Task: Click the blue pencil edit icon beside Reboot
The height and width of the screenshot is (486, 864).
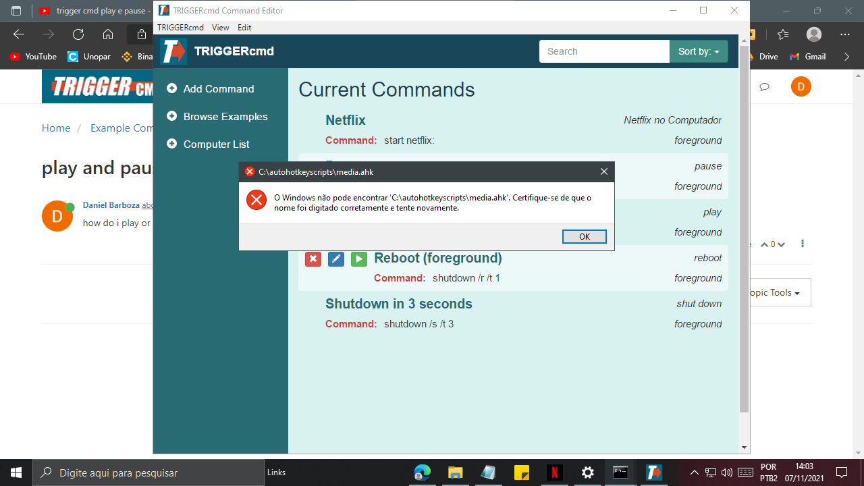Action: pyautogui.click(x=336, y=259)
